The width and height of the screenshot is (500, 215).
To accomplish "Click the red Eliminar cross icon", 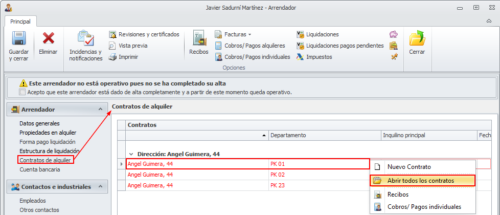I will tap(48, 39).
